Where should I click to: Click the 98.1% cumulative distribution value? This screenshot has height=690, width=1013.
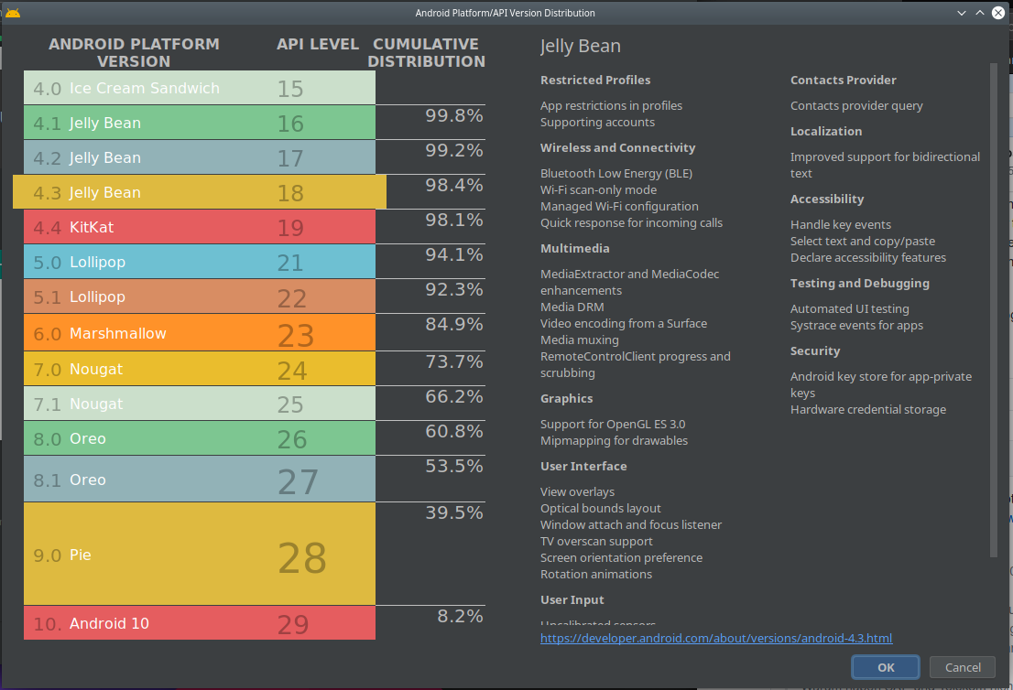coord(454,221)
